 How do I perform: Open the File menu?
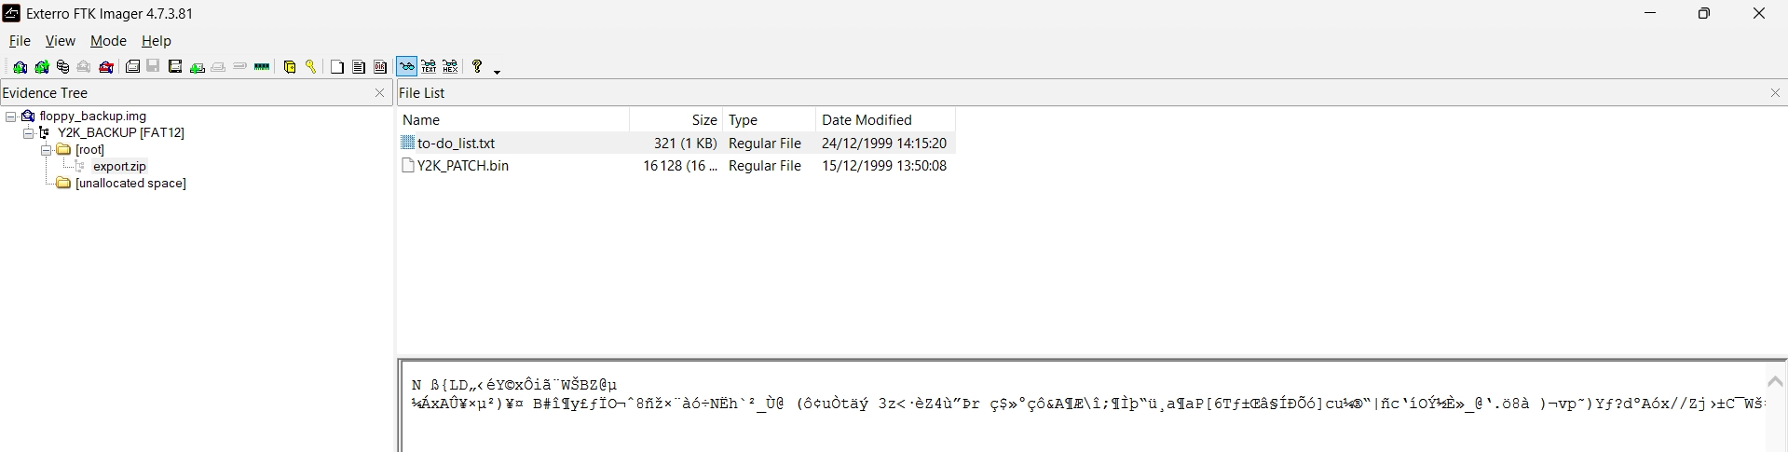pyautogui.click(x=20, y=41)
